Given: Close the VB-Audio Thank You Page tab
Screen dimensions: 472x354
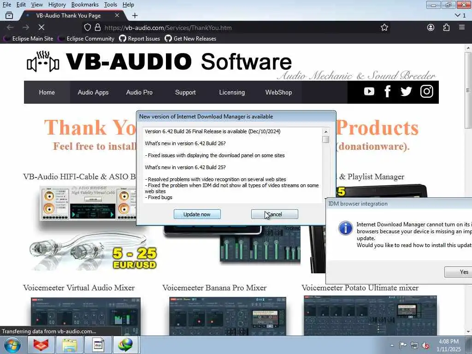Looking at the screenshot, I should 117,15.
